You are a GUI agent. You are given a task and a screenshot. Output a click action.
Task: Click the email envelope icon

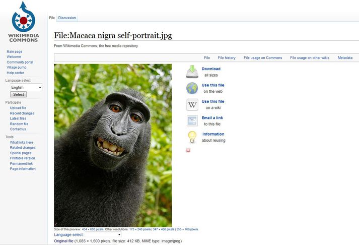(x=192, y=121)
